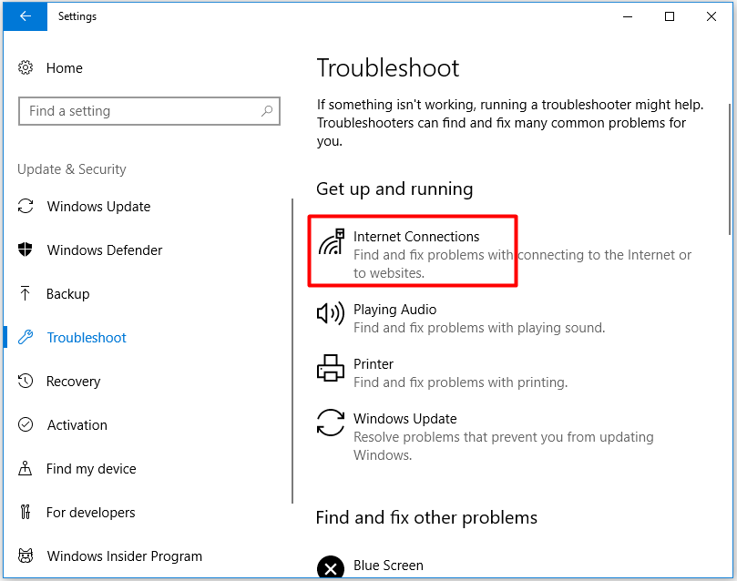The width and height of the screenshot is (737, 581).
Task: Select Troubleshoot in the sidebar
Action: pyautogui.click(x=87, y=338)
